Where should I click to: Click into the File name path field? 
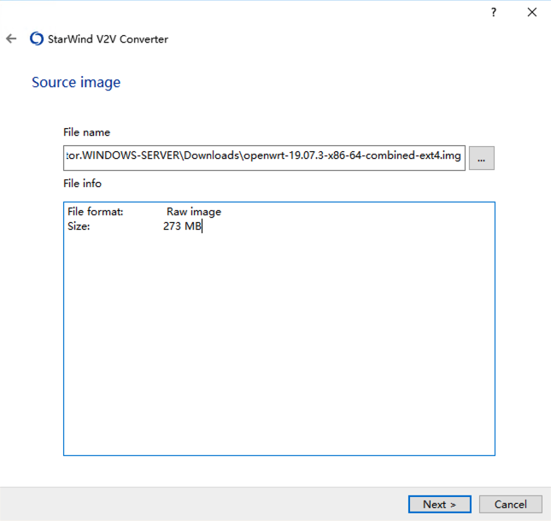tap(264, 158)
